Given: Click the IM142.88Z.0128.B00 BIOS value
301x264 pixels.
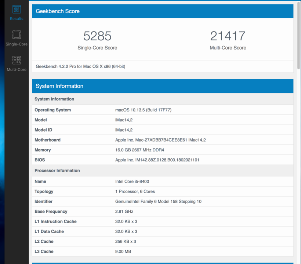Looking at the screenshot, I should [x=157, y=160].
